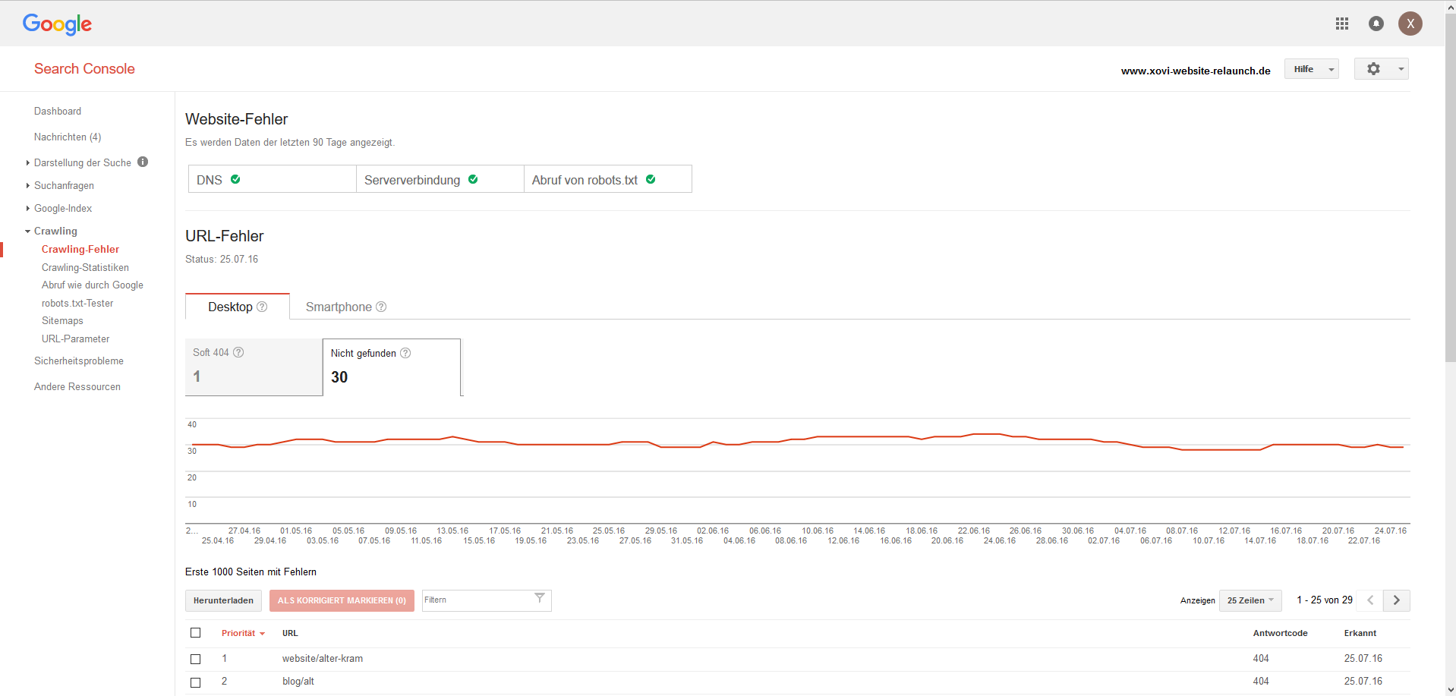
Task: Open Dashboard in sidebar
Action: [x=58, y=111]
